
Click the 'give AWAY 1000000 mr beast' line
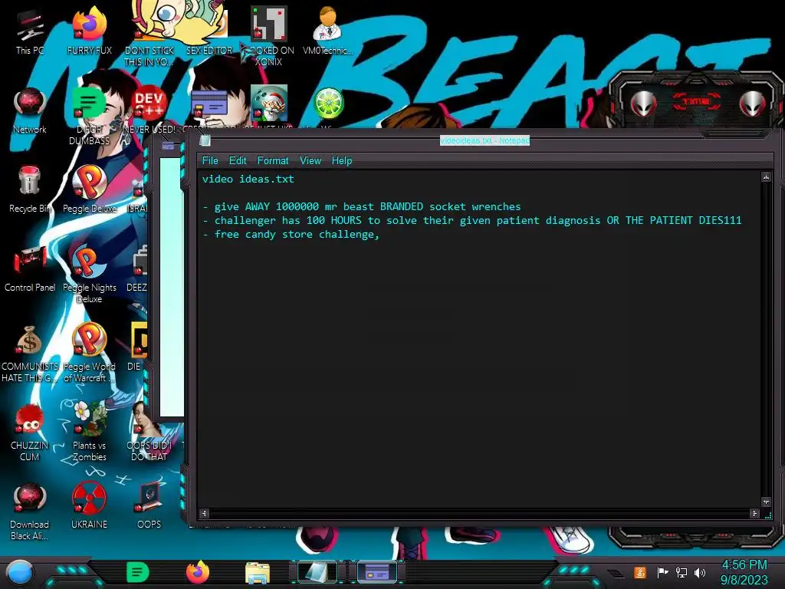click(362, 206)
